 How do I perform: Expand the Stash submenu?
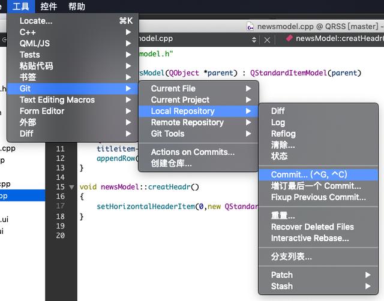(319, 287)
